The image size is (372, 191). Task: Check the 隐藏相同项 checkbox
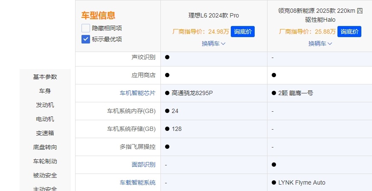(x=86, y=28)
